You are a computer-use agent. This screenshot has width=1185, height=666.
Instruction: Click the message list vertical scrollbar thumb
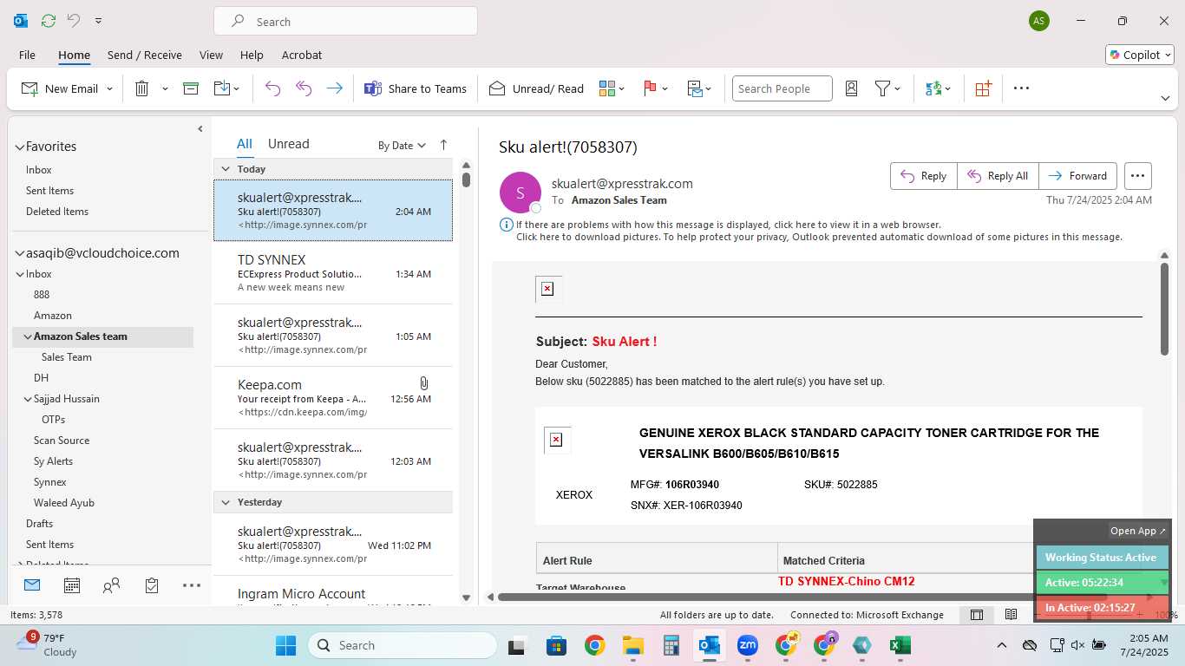click(466, 180)
